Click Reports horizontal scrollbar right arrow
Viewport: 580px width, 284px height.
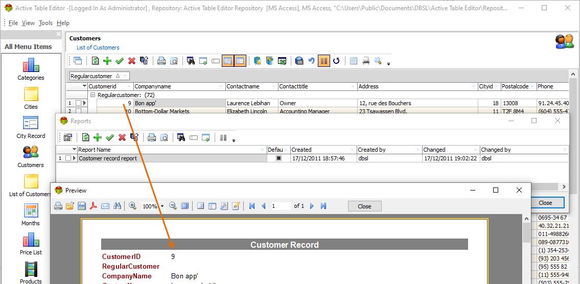(564, 187)
